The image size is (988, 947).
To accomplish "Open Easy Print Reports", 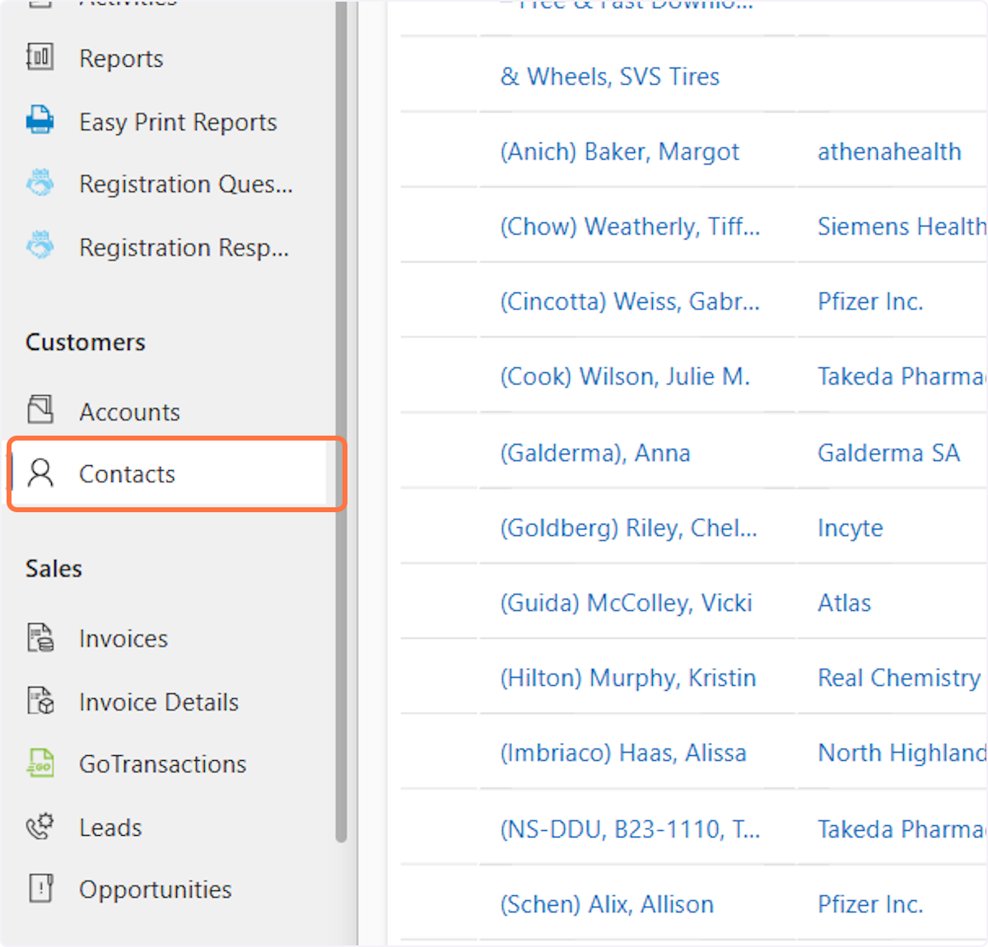I will 178,122.
